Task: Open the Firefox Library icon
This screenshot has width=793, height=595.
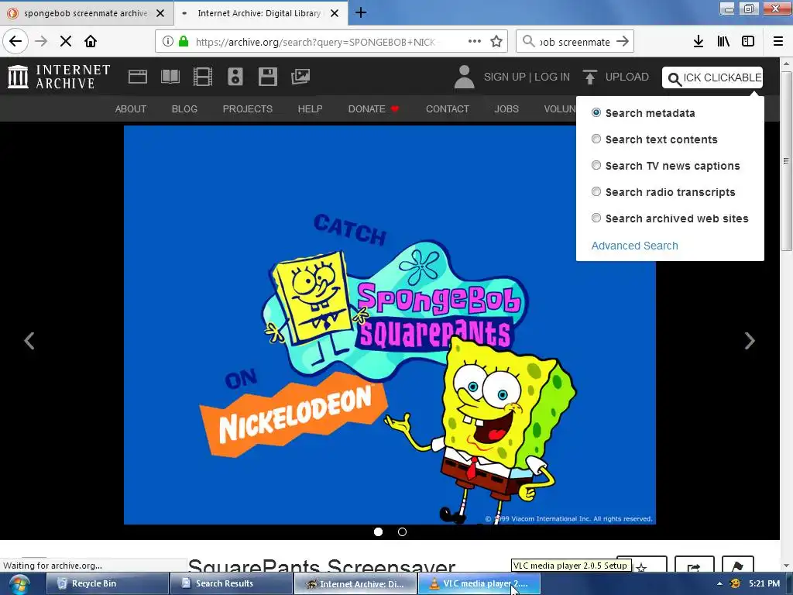Action: (723, 42)
